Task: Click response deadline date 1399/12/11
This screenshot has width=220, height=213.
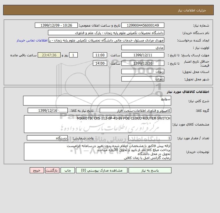Action: pyautogui.click(x=143, y=55)
